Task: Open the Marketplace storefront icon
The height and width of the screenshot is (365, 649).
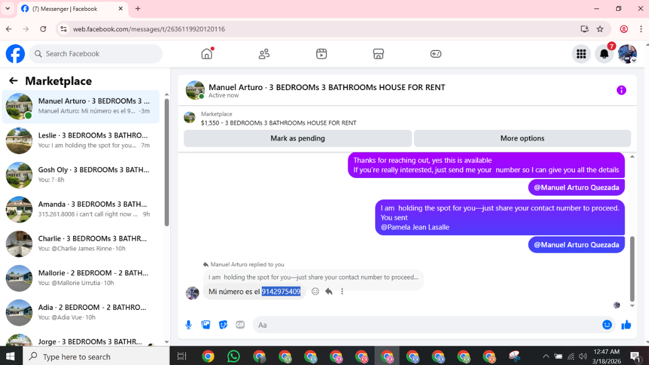Action: coord(378,54)
